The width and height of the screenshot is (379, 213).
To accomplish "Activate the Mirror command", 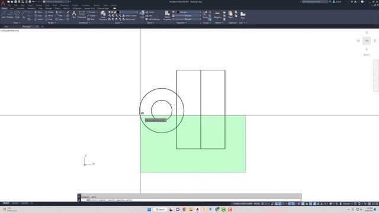I will [x=49, y=16].
